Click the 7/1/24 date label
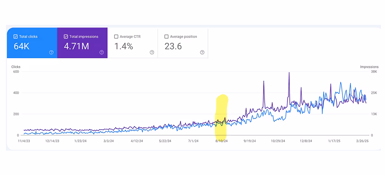The image size is (385, 175). (x=194, y=141)
